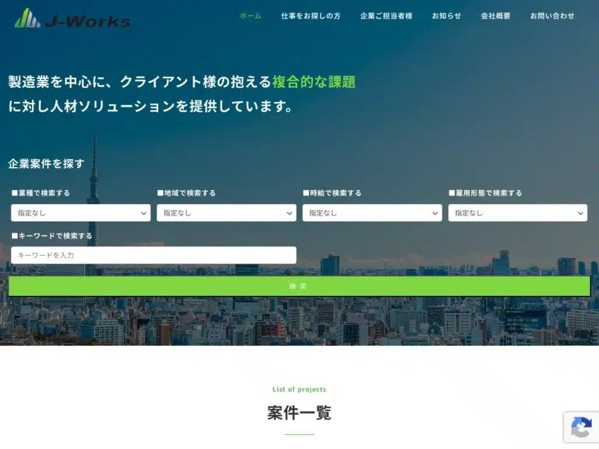Select the 案件一覧 heading
599x449 pixels.
(x=299, y=413)
